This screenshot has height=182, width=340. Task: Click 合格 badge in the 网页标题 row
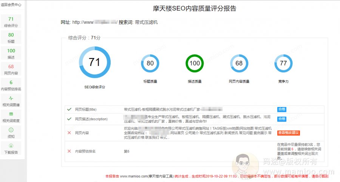point(281,109)
